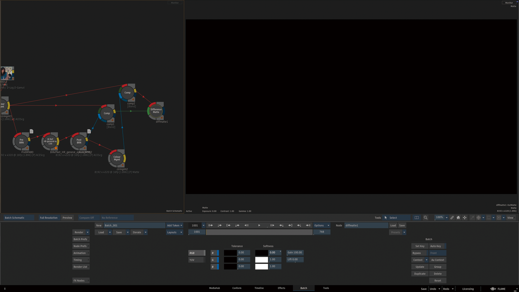The width and height of the screenshot is (519, 292).
Task: Open the MediaHub tab
Action: [214, 288]
